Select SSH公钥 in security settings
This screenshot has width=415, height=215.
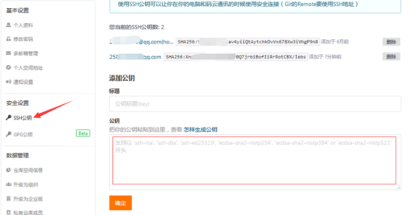click(22, 118)
